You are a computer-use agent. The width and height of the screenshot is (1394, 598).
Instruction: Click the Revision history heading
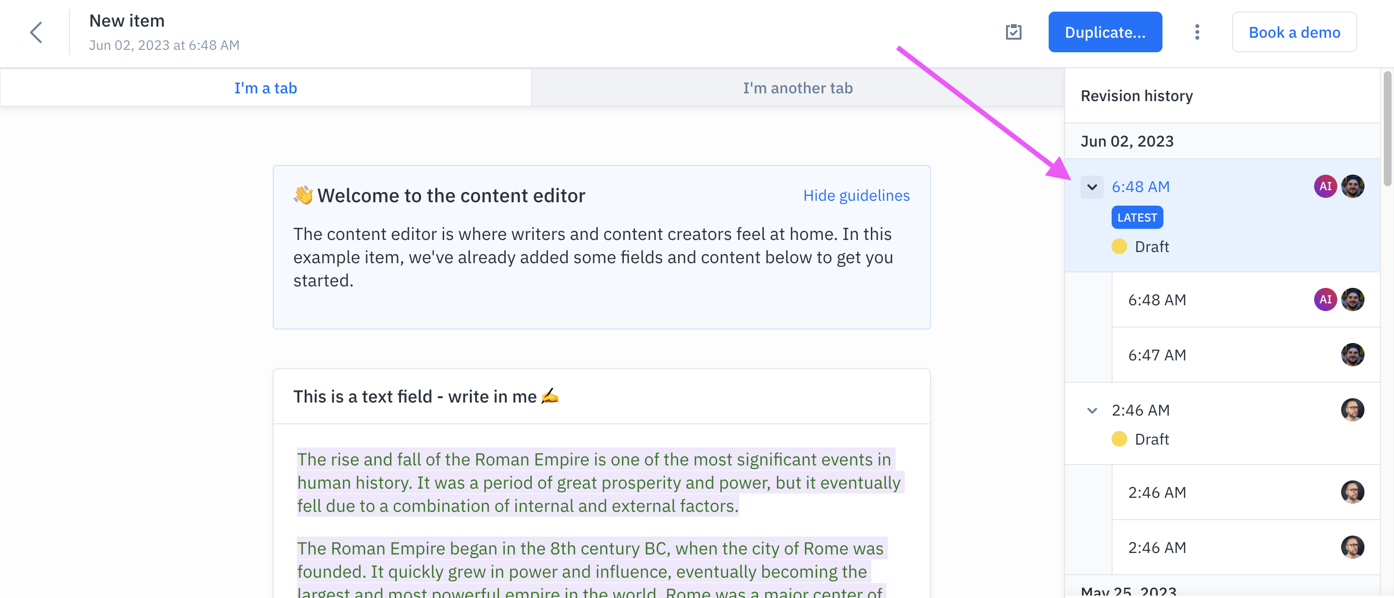coord(1136,96)
